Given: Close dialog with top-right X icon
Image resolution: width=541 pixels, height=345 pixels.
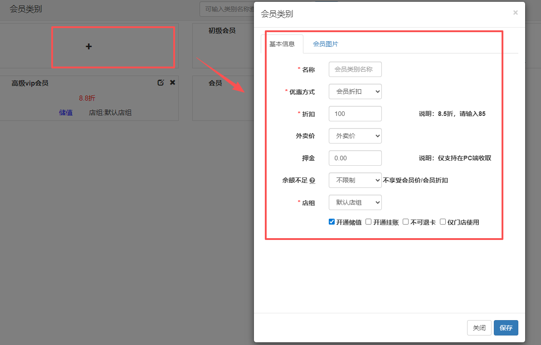Looking at the screenshot, I should coord(515,13).
